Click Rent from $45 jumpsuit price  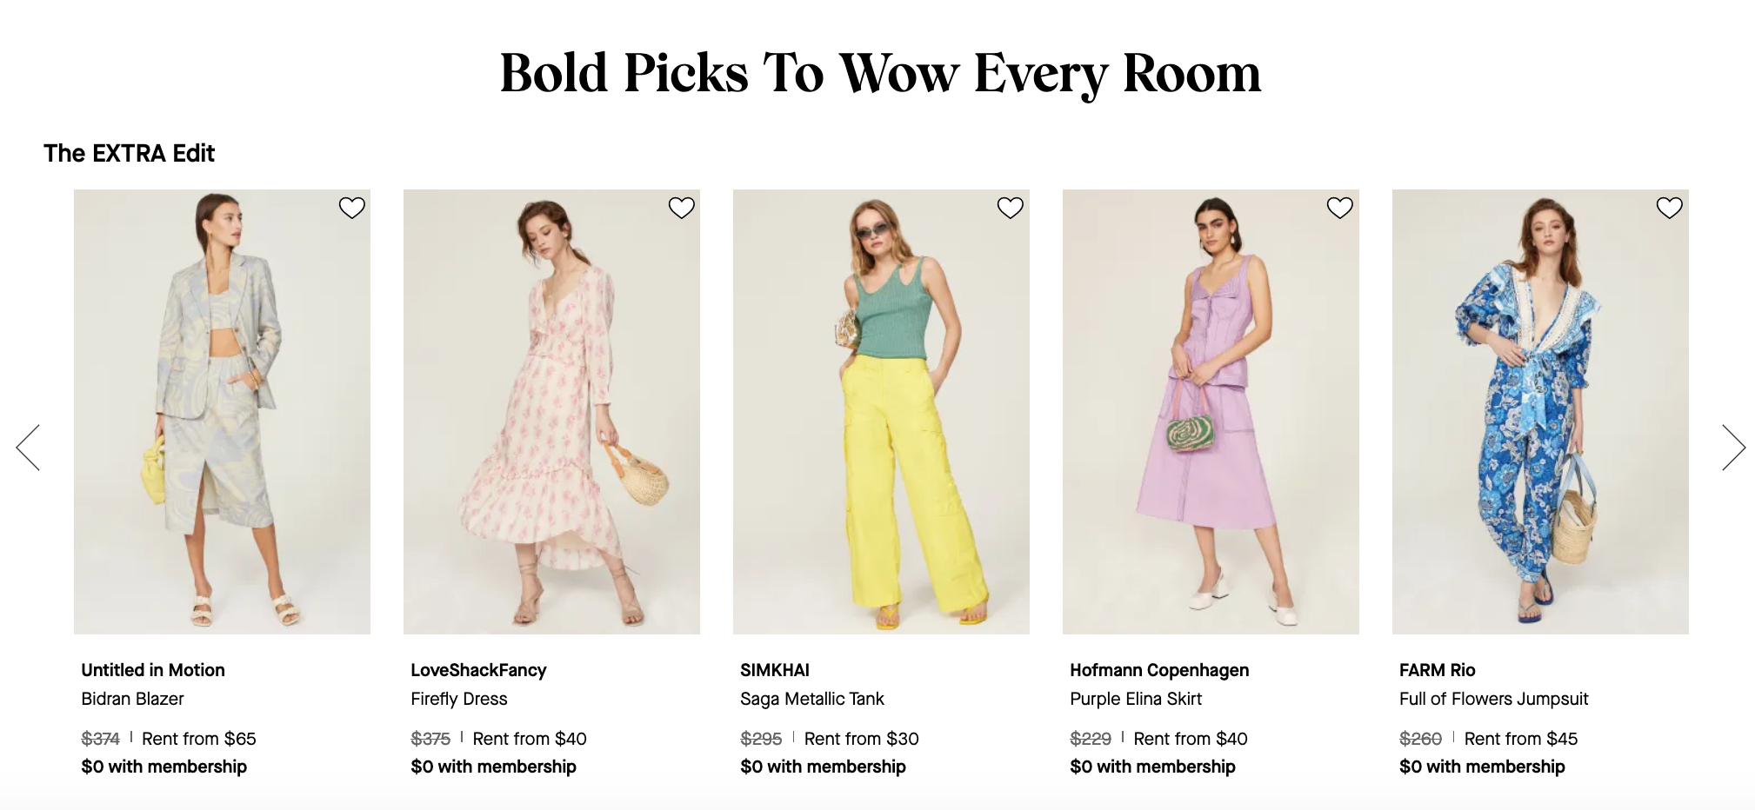[x=1521, y=739]
